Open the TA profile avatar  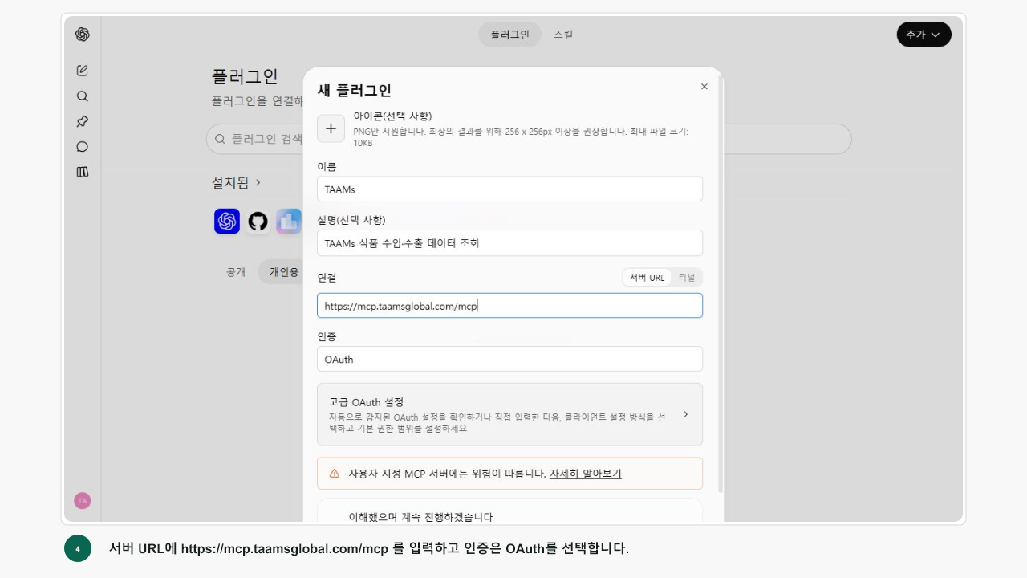tap(82, 500)
